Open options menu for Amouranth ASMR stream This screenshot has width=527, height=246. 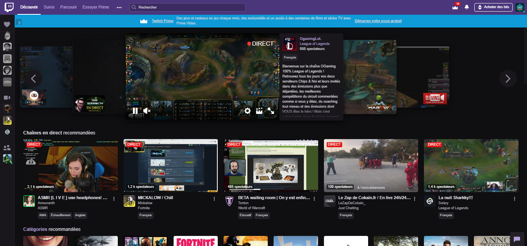(114, 199)
